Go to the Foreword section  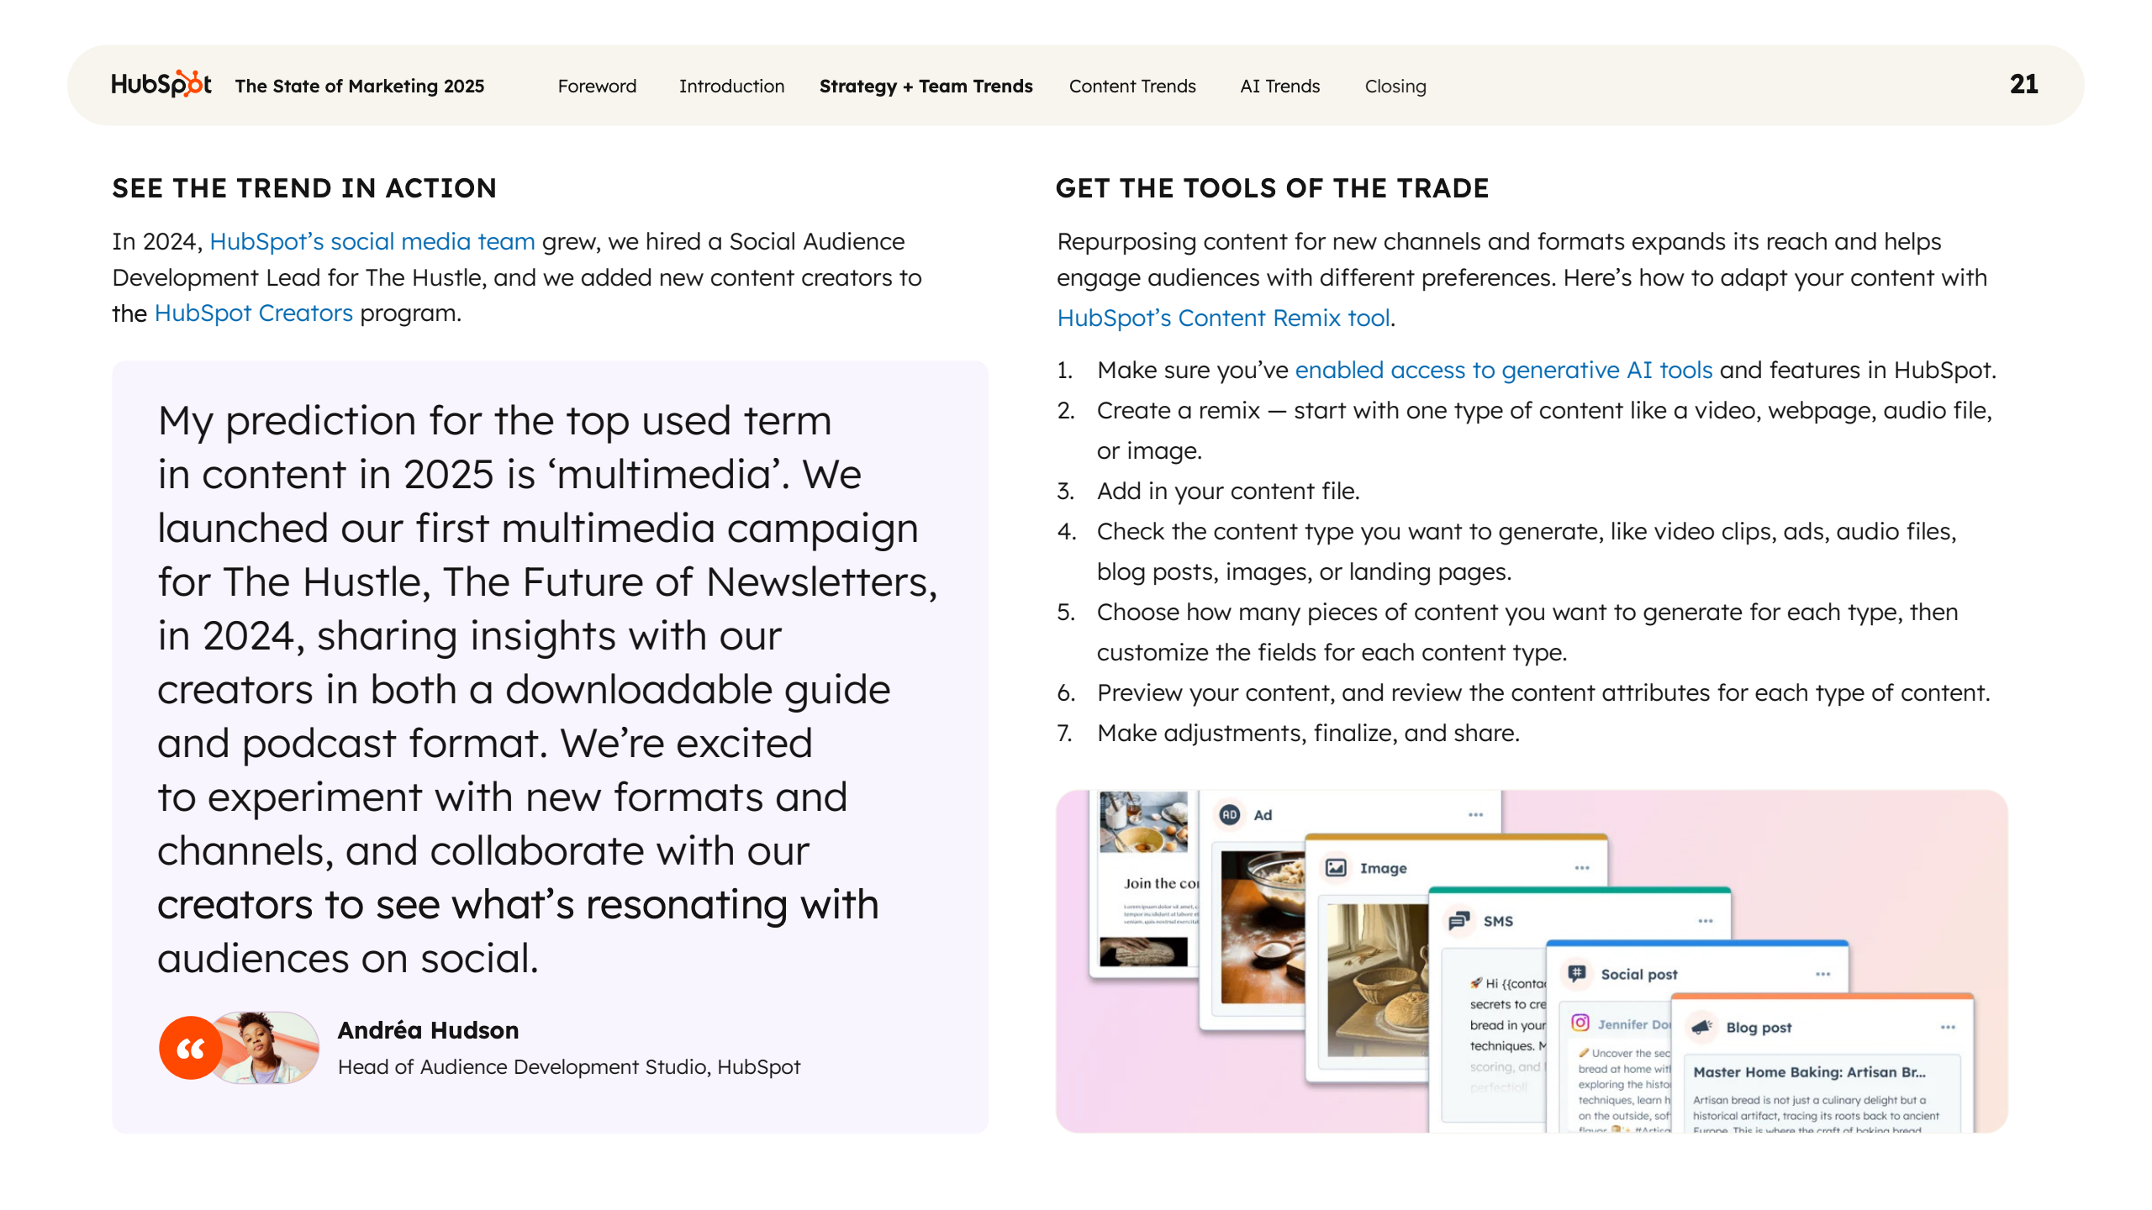(x=597, y=86)
